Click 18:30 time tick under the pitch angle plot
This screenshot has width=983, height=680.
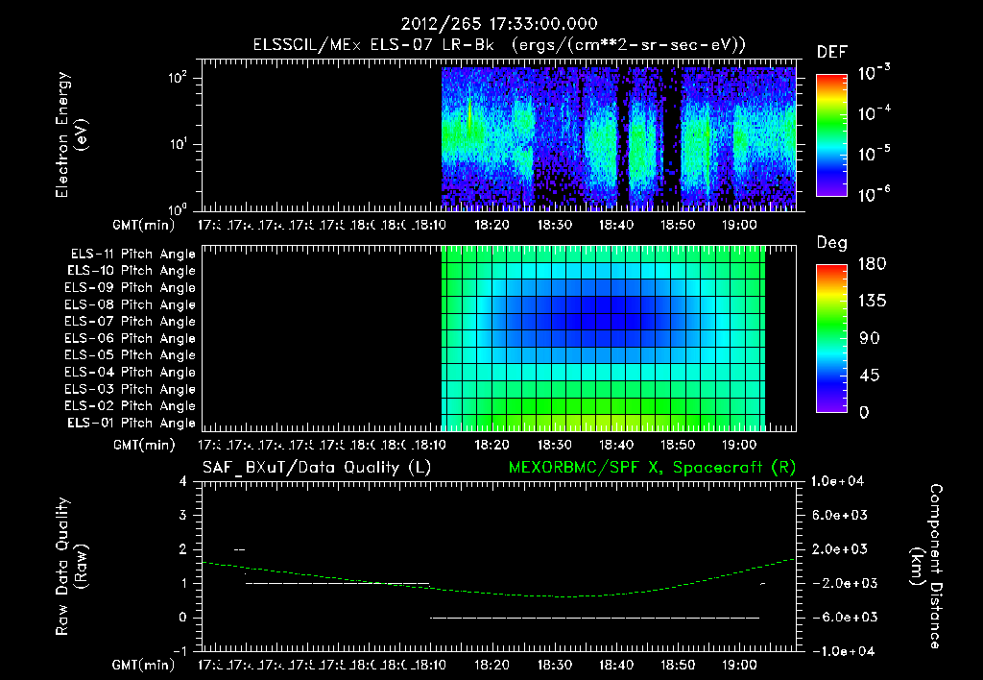(554, 445)
